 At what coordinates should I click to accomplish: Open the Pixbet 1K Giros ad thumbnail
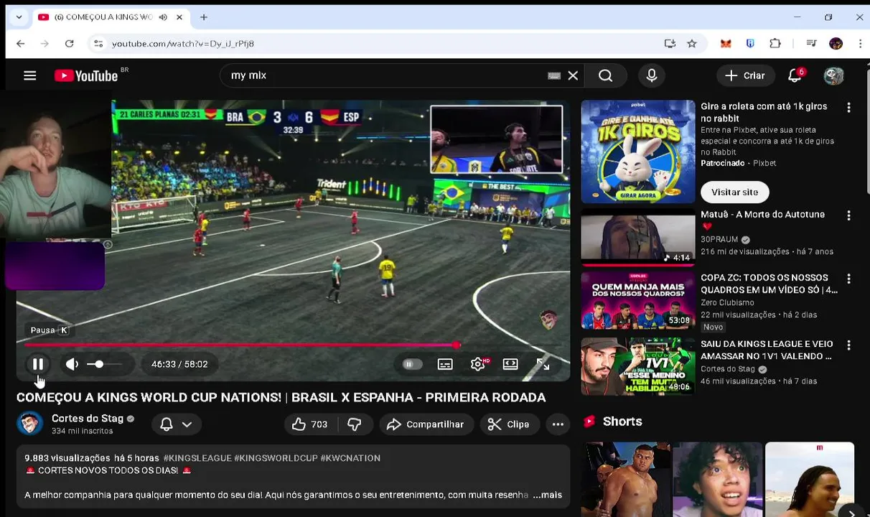(638, 152)
